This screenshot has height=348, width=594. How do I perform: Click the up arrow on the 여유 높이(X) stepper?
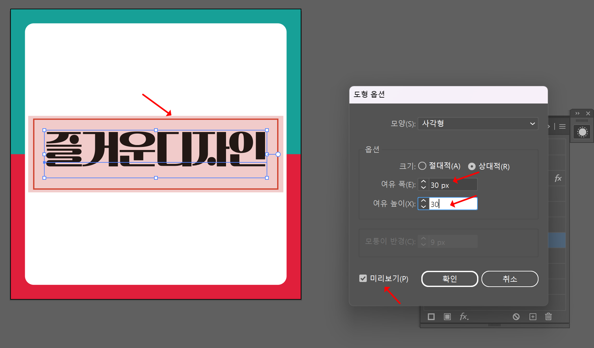pyautogui.click(x=423, y=201)
